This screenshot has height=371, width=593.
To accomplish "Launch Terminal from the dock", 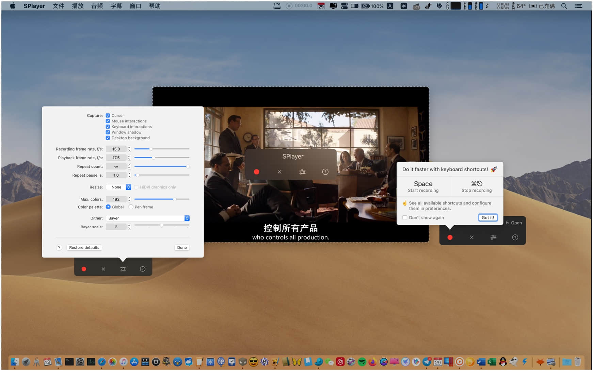I will pos(69,362).
